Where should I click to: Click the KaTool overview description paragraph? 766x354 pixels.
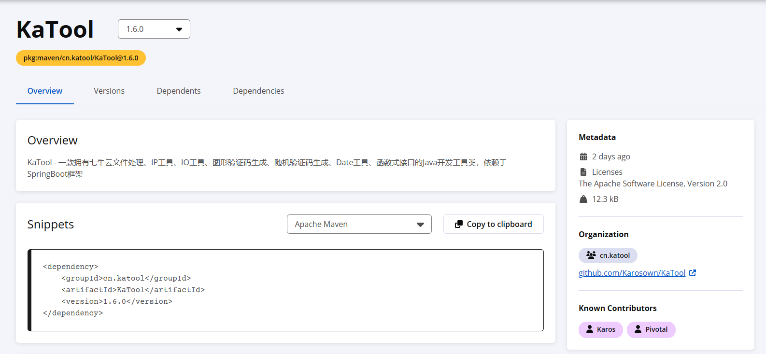click(x=267, y=168)
